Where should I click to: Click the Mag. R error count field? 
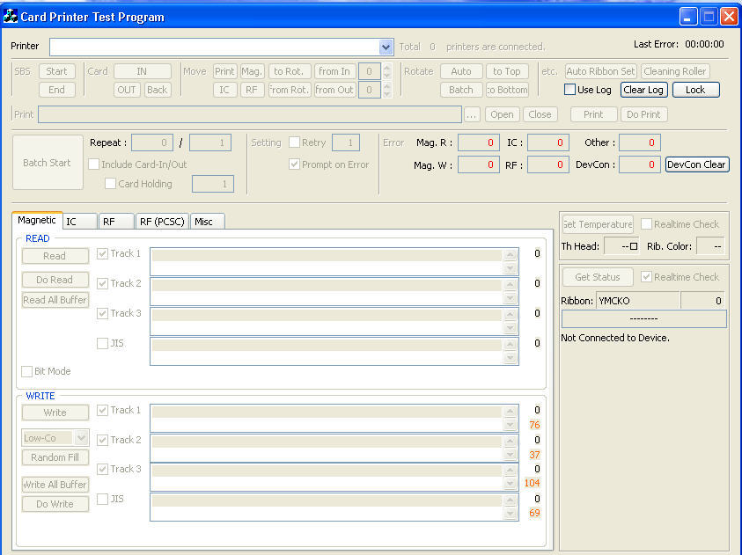(x=479, y=142)
